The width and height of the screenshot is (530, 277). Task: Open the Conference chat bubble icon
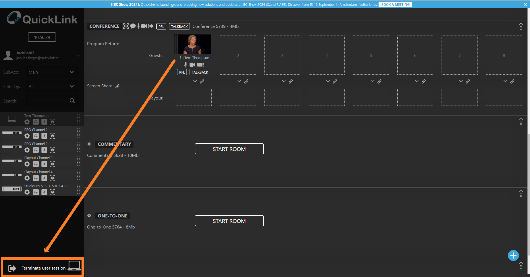133,26
